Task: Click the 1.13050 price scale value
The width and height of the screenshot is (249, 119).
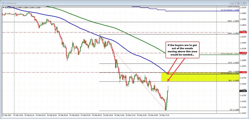Action: click(243, 14)
